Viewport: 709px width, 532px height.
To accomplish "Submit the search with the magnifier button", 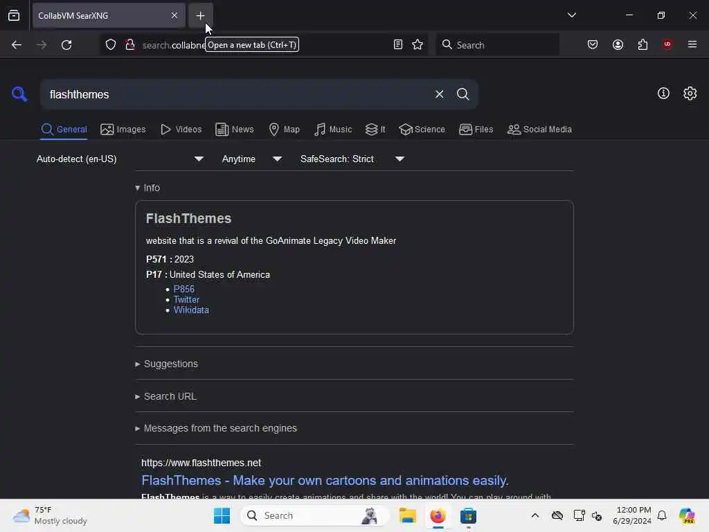I will [x=463, y=94].
